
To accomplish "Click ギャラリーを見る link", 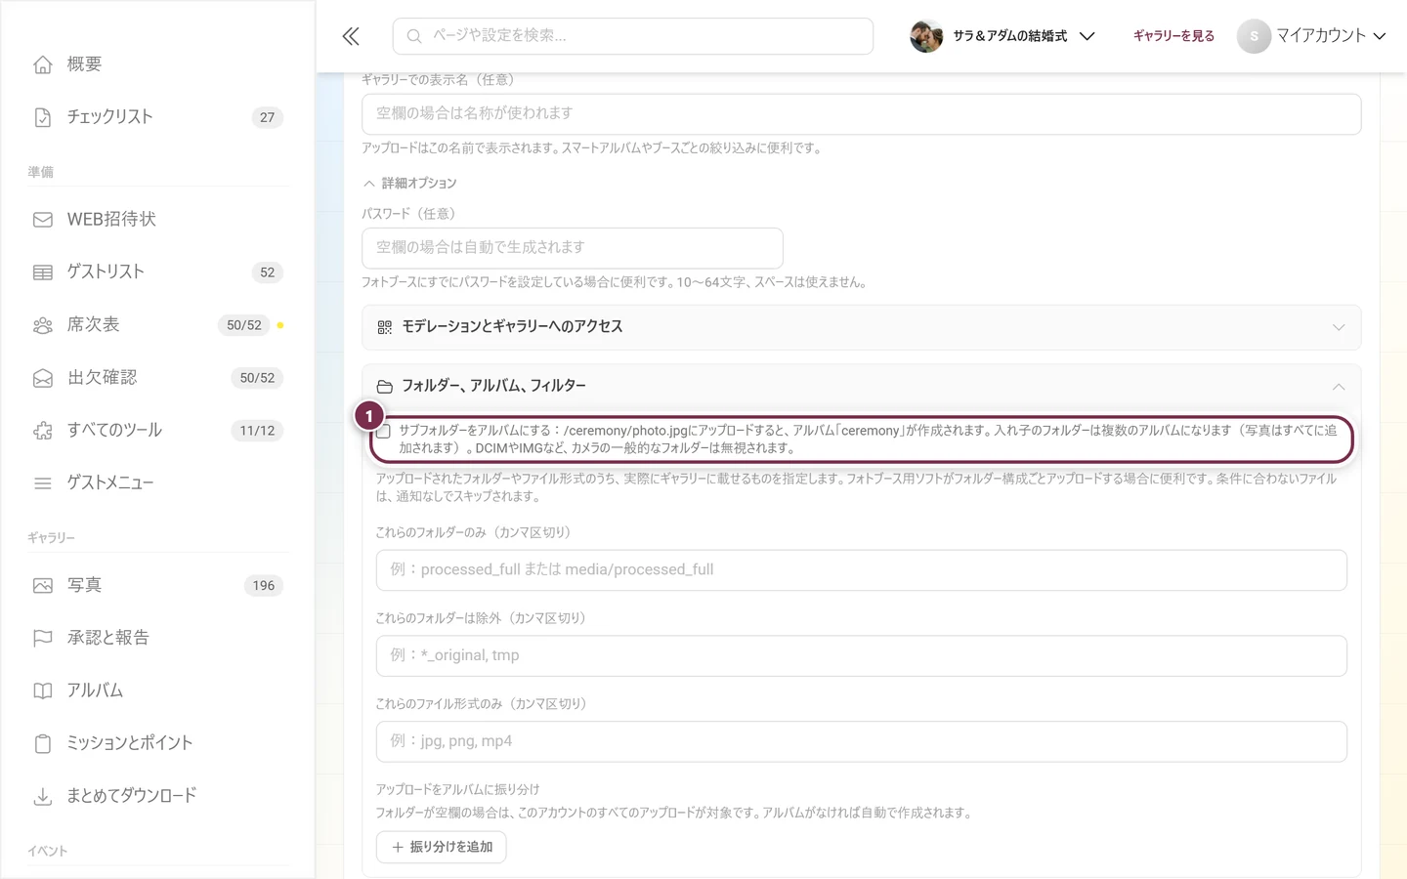I will click(x=1173, y=36).
